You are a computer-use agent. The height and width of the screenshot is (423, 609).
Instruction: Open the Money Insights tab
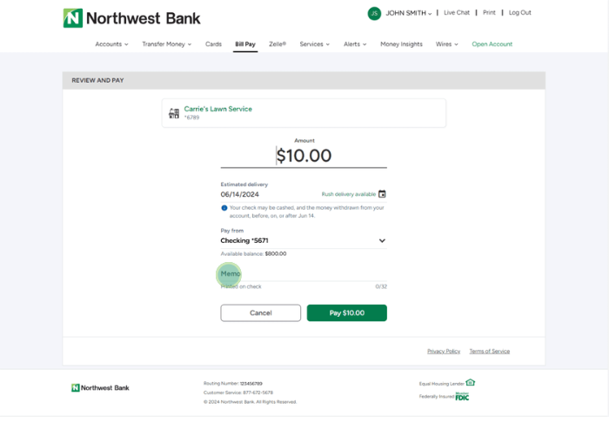401,44
